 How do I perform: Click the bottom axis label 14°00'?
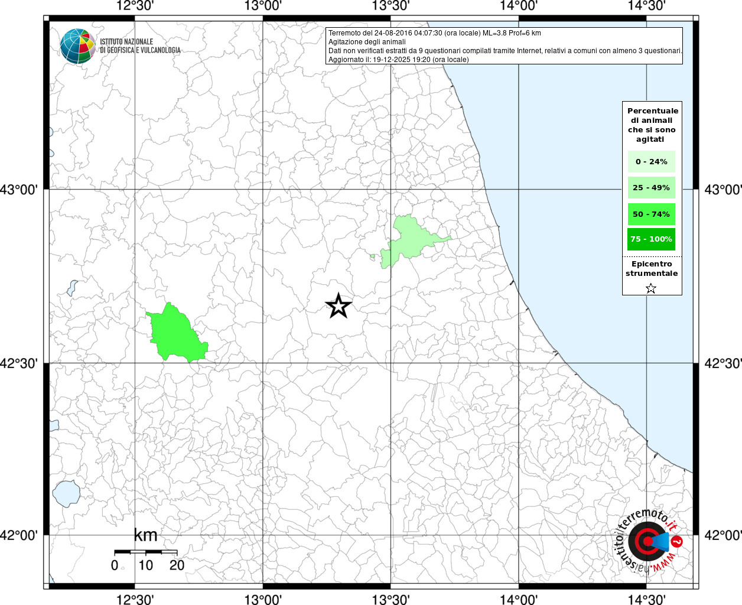[519, 600]
